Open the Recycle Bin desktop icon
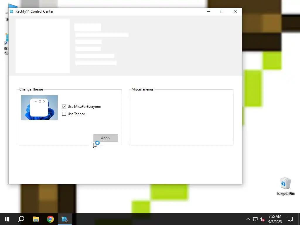 click(x=285, y=186)
